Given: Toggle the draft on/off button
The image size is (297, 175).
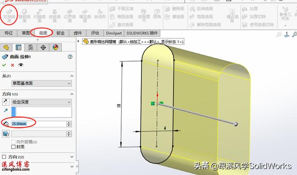Looking at the screenshot, I should pyautogui.click(x=6, y=134).
